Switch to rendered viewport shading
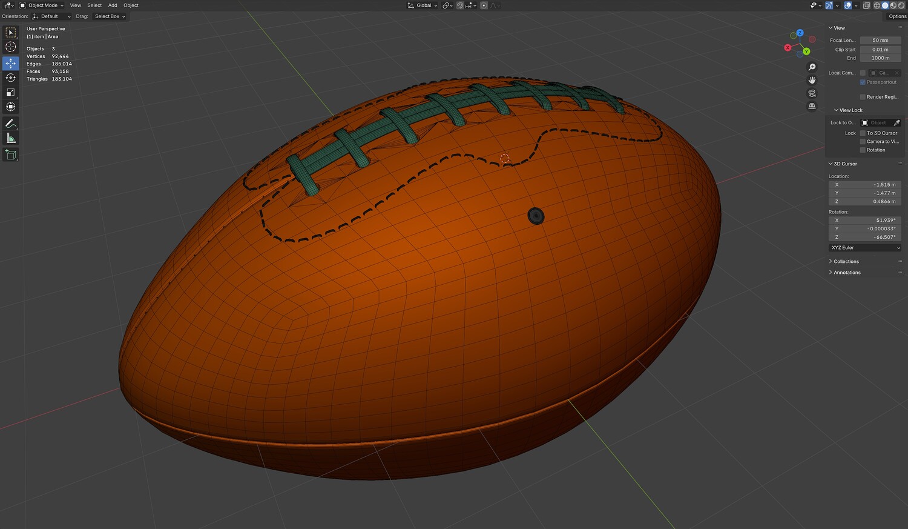This screenshot has height=529, width=908. 901,5
